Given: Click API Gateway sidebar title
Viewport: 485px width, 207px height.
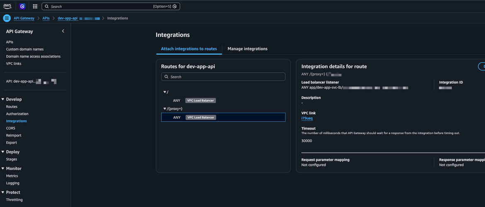Looking at the screenshot, I should tap(19, 31).
